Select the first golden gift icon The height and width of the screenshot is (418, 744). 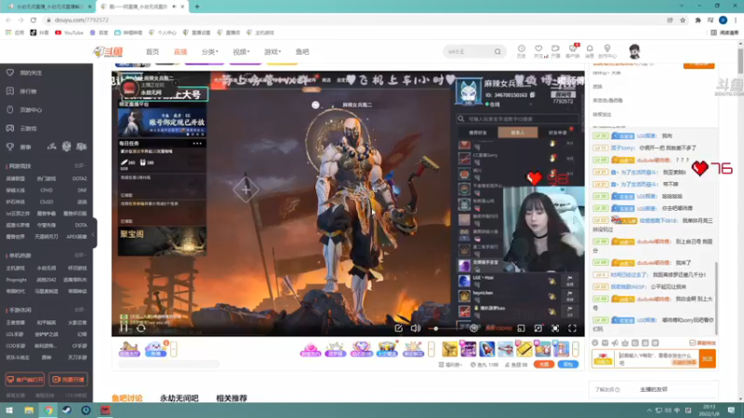[450, 349]
